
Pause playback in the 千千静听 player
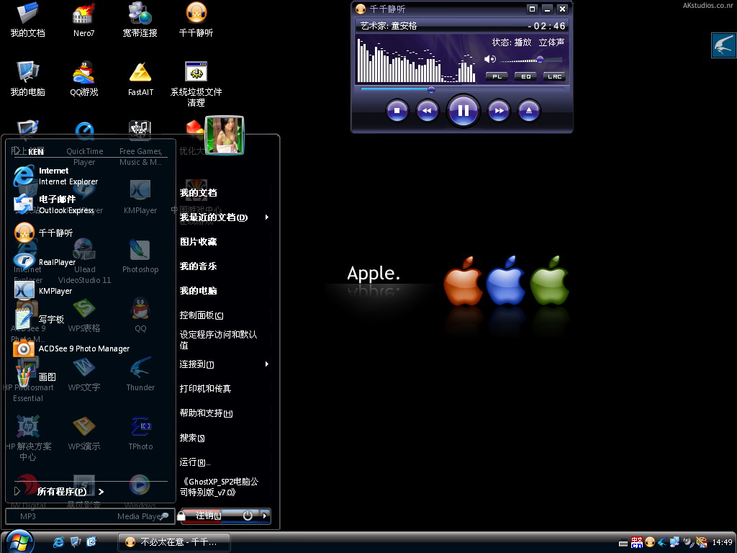coord(463,110)
